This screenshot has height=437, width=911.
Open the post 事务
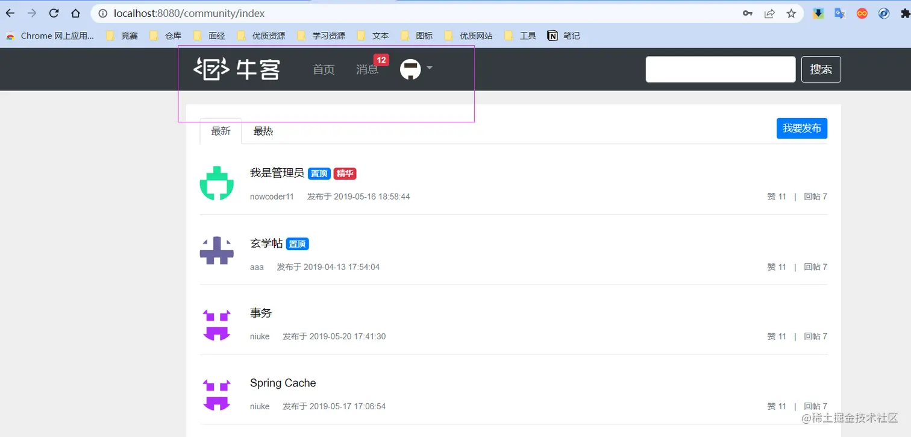[261, 313]
